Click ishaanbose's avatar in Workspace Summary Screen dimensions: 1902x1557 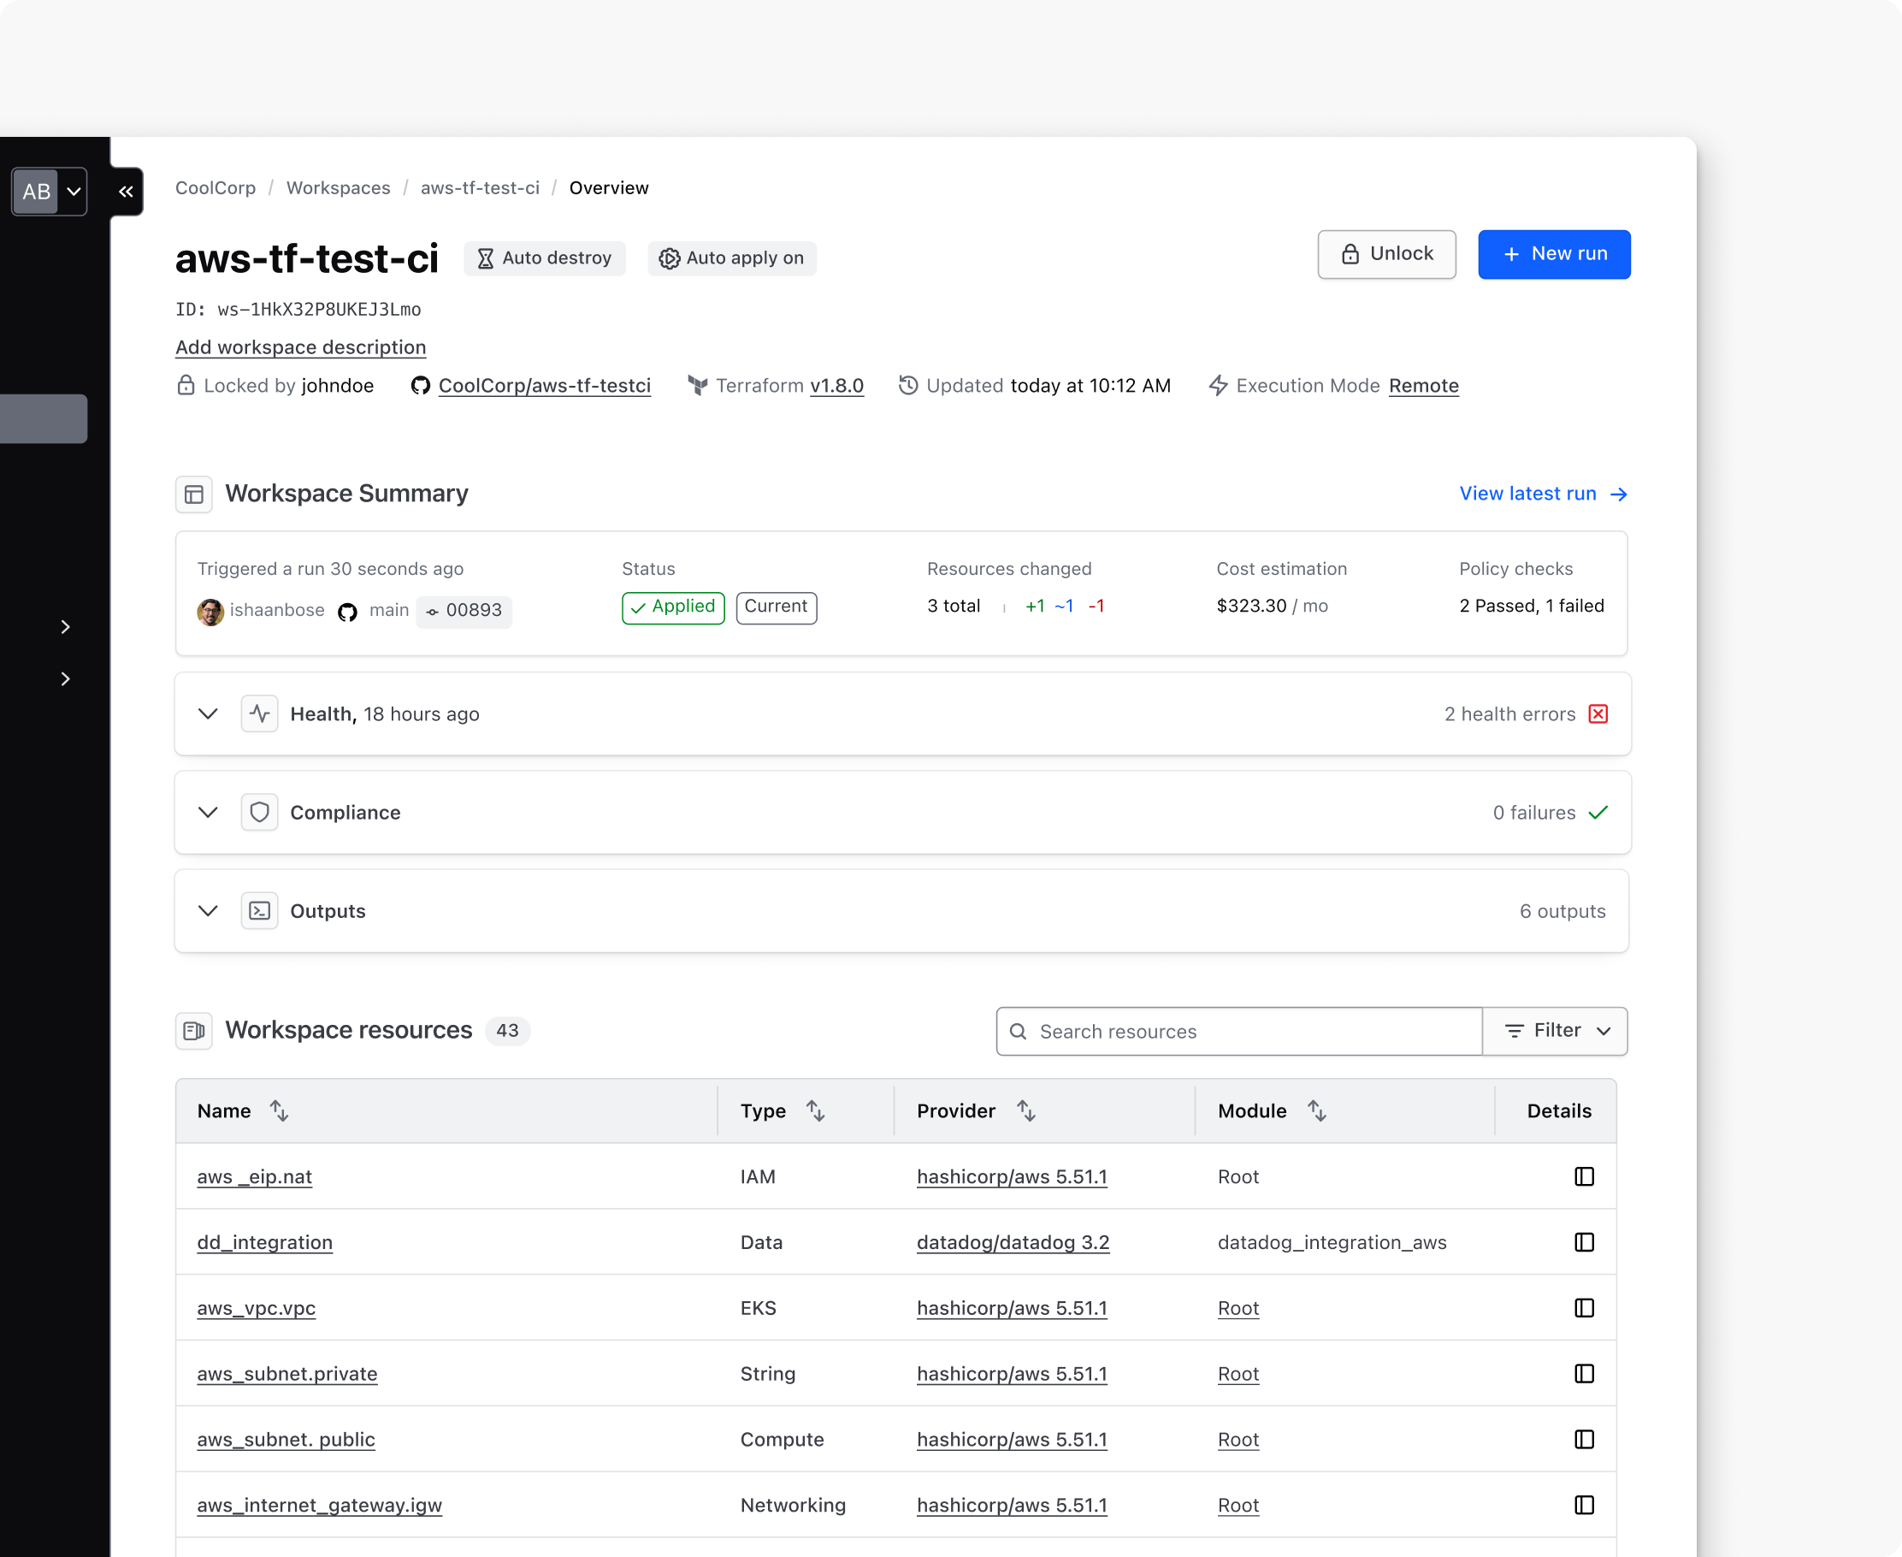[210, 611]
